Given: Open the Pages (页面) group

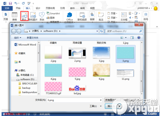Looking at the screenshot, I should pyautogui.click(x=6, y=16).
